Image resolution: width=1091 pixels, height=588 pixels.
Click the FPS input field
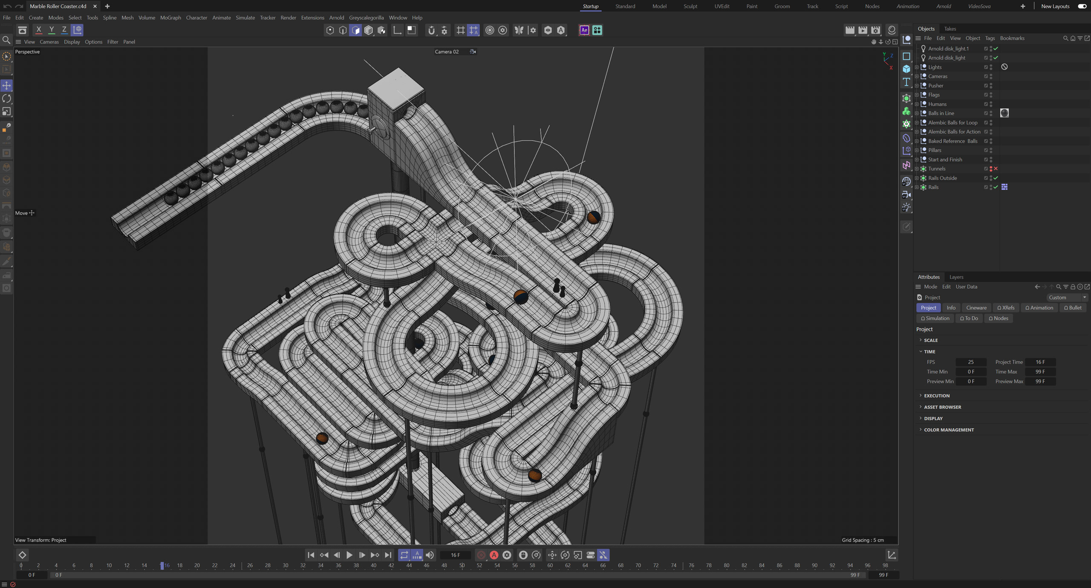970,362
